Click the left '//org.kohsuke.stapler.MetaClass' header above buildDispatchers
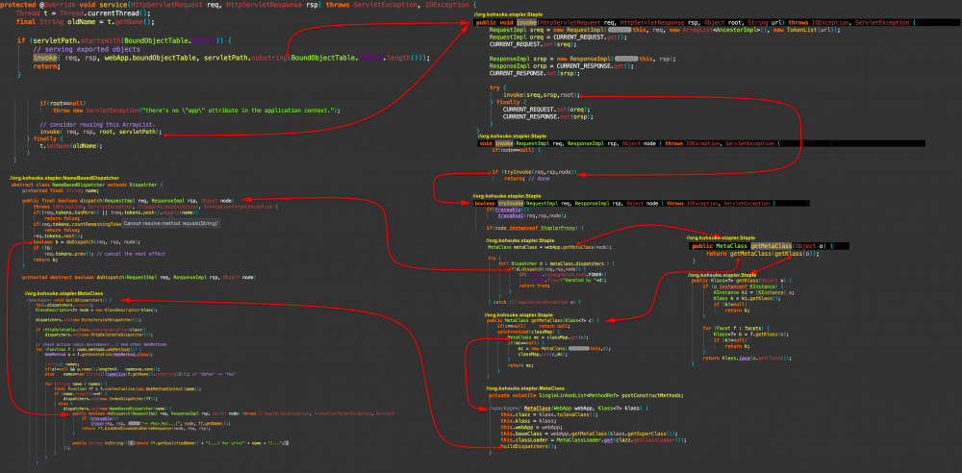The image size is (962, 473). 63,294
